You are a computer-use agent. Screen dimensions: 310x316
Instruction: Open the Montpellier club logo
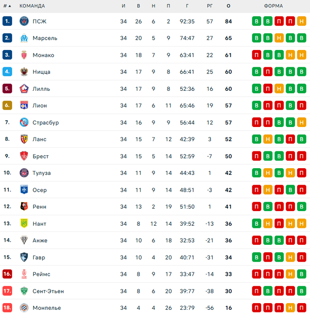click(24, 308)
